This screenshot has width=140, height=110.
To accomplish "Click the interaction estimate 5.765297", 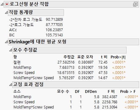I will coord(67,78).
